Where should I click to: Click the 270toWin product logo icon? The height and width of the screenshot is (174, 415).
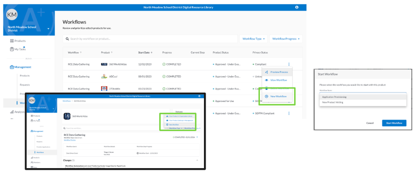click(x=105, y=89)
